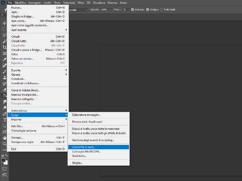Expand the Genera submenu
242x181 pixels.
coord(38,75)
